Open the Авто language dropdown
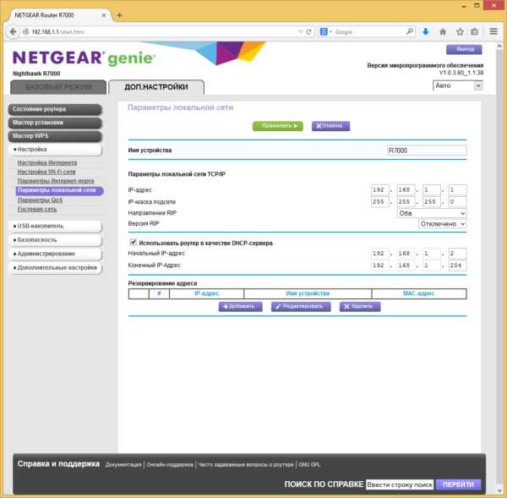Screen dimensions: 507x498 click(457, 85)
